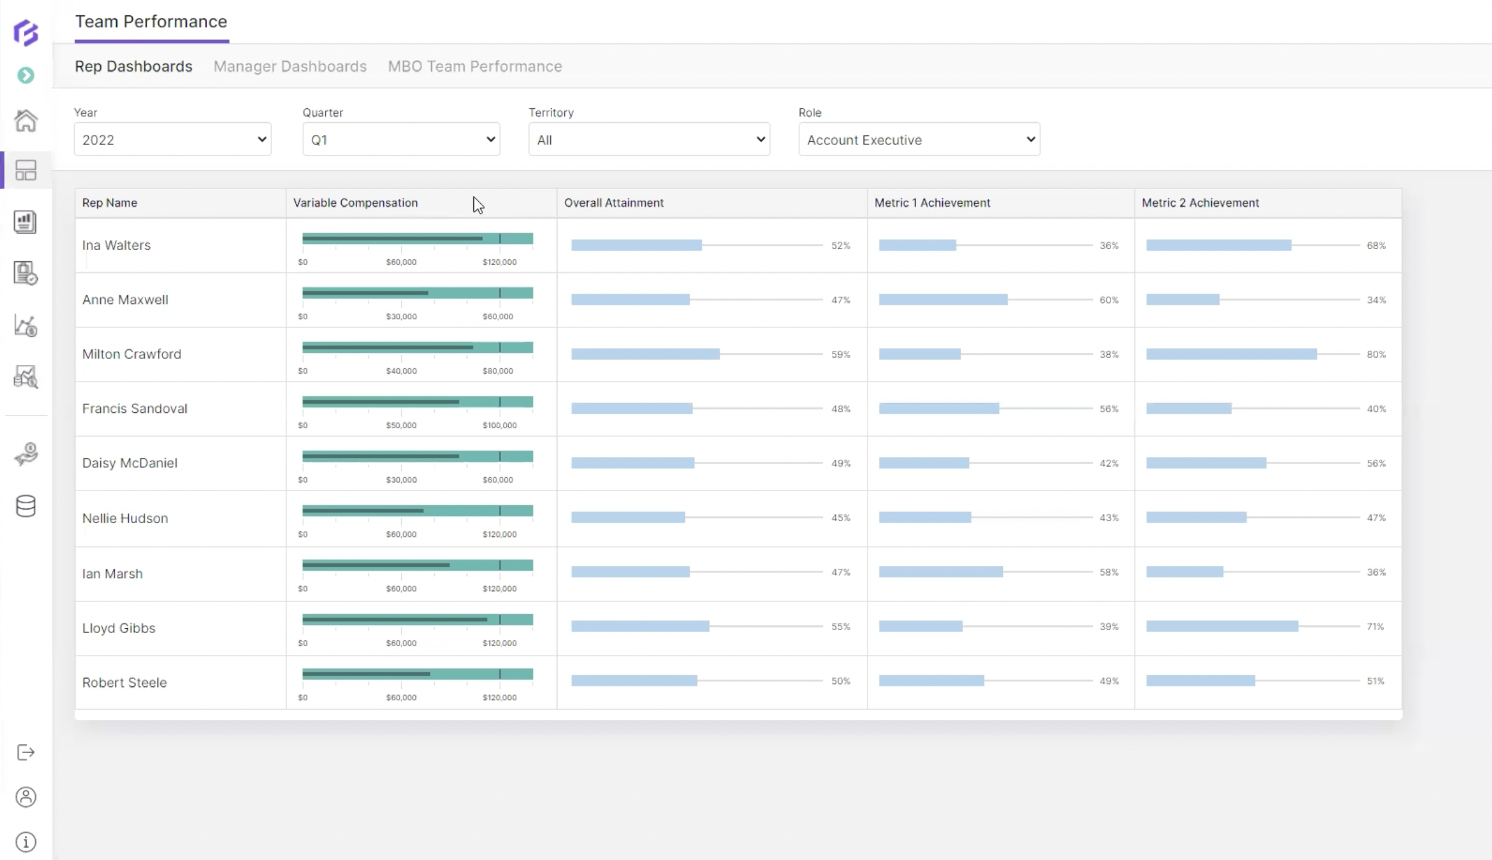Click the company logo at top left
Screen dimensions: 1492x860
pyautogui.click(x=25, y=33)
